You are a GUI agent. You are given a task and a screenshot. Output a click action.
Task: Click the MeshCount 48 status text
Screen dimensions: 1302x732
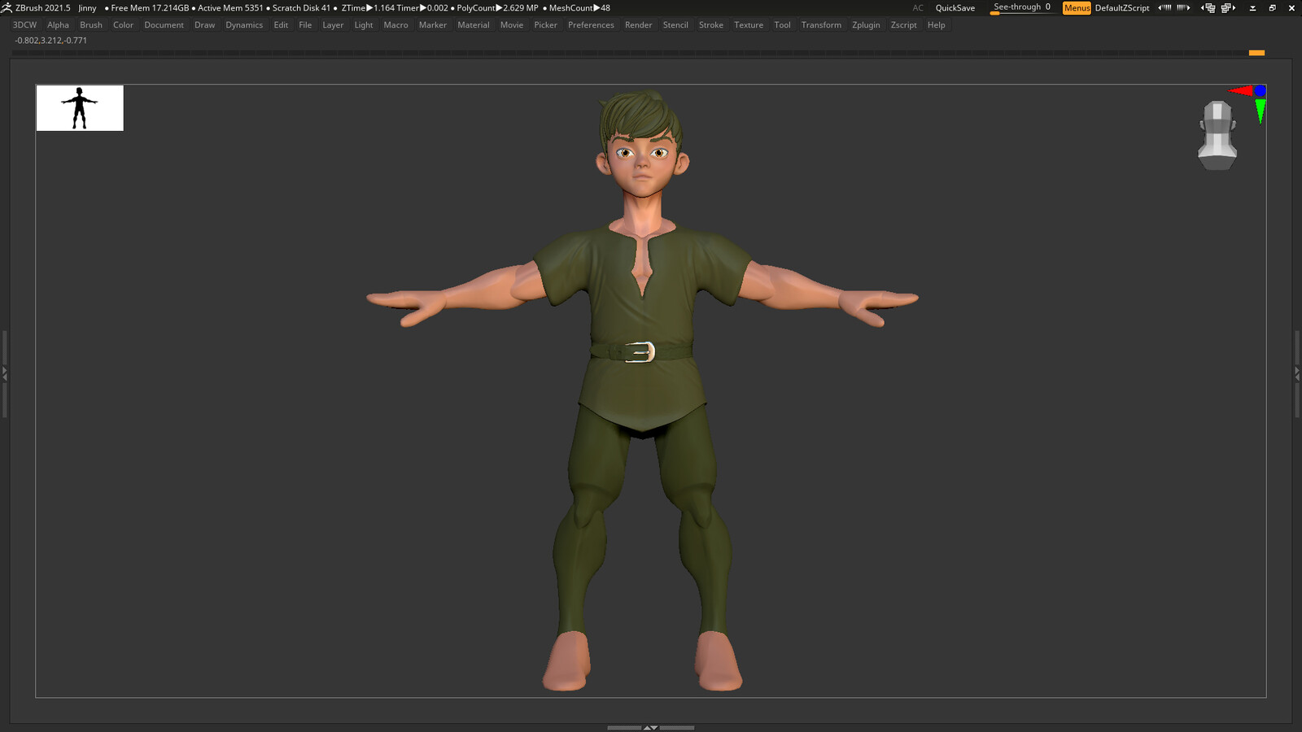tap(579, 8)
